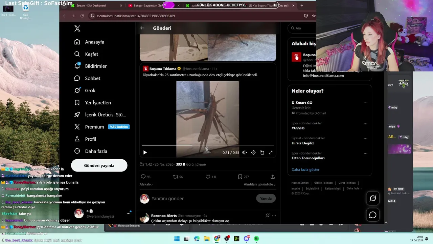Open more options on Roronoa Alerts reply
433x244 pixels.
click(274, 215)
